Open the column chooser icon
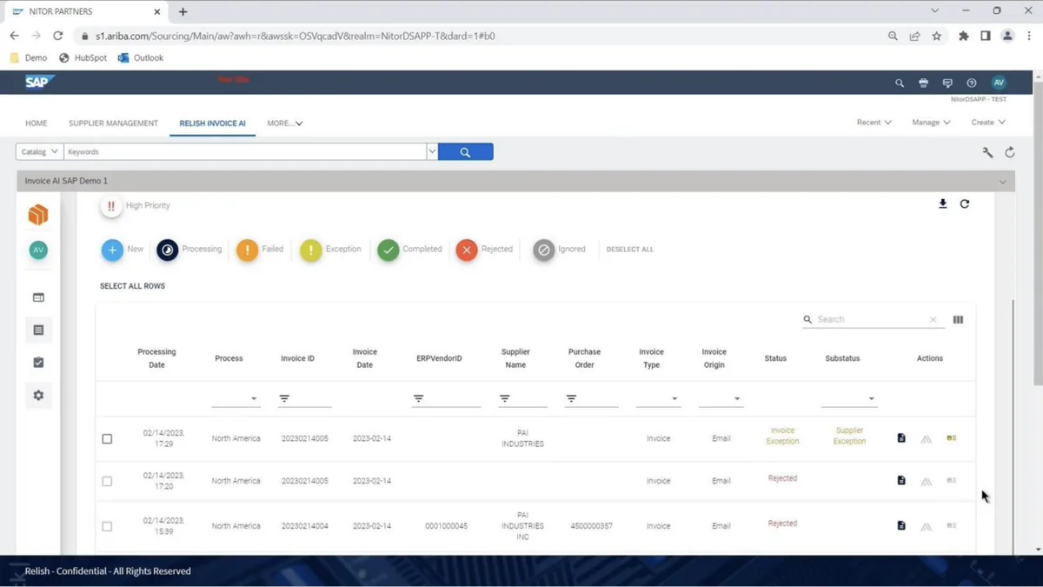This screenshot has width=1043, height=587. [958, 320]
